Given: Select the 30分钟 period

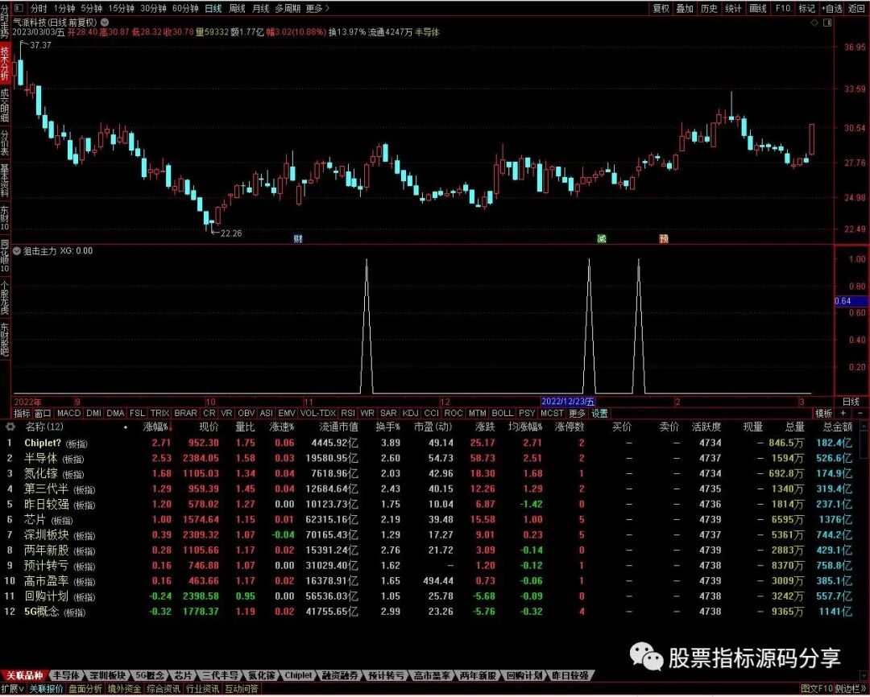Looking at the screenshot, I should point(153,8).
